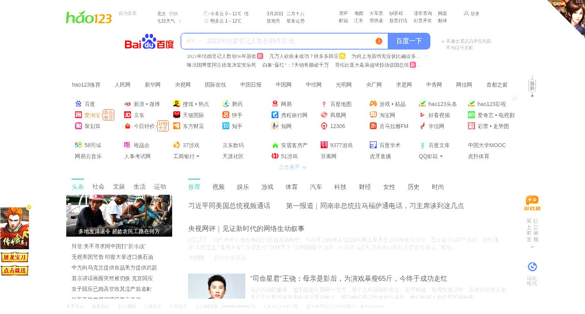Open 58同城 icon link
The width and height of the screenshot is (585, 314).
point(78,145)
